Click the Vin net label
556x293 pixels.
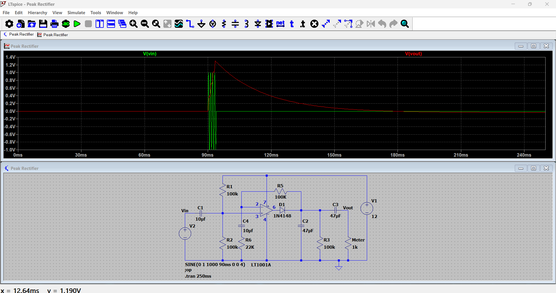pyautogui.click(x=185, y=211)
